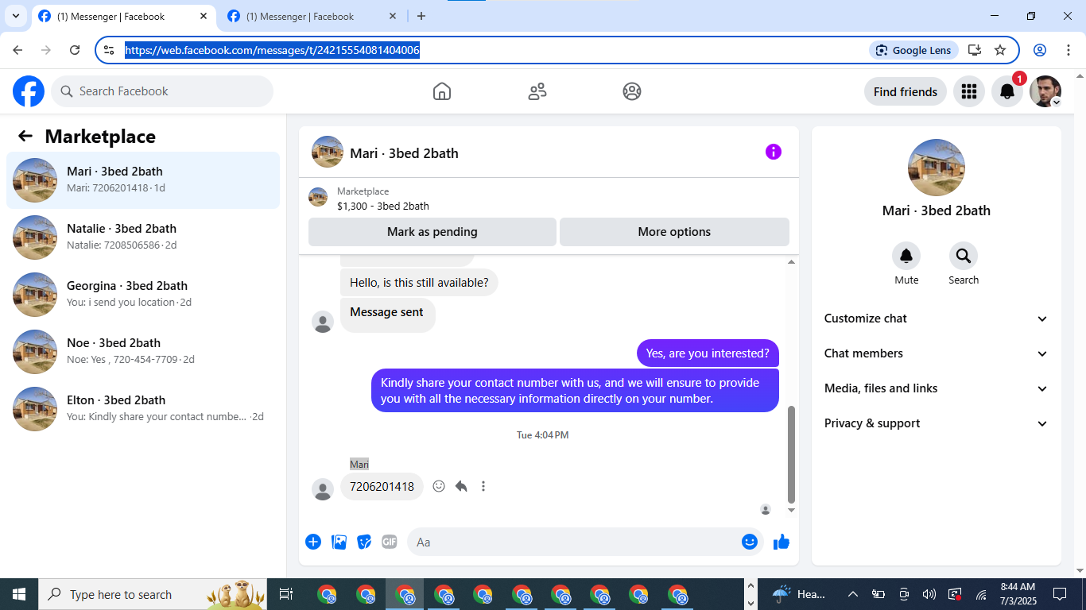Select Mari 3bed 2bath conversation

(x=143, y=180)
